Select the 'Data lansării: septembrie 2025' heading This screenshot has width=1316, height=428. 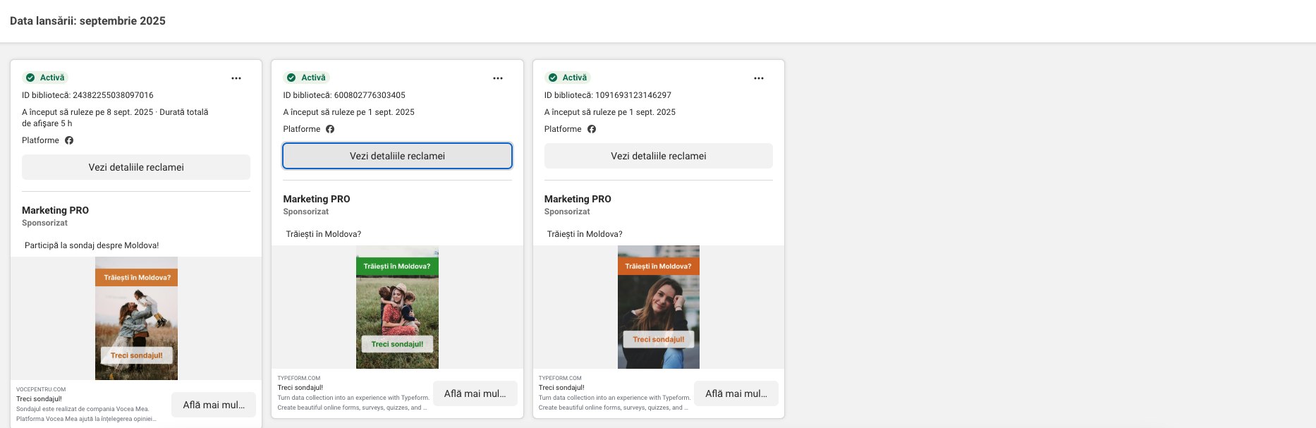pyautogui.click(x=87, y=21)
